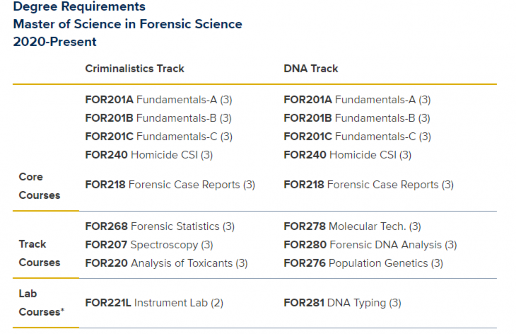Viewport: 516px width, 334px height.
Task: Click the Lab Courses* row label
Action: tap(42, 303)
